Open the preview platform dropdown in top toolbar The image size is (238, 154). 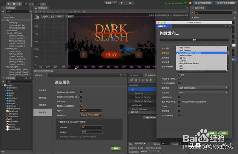tap(110, 3)
